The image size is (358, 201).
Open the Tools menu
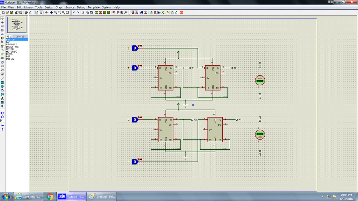[38, 7]
